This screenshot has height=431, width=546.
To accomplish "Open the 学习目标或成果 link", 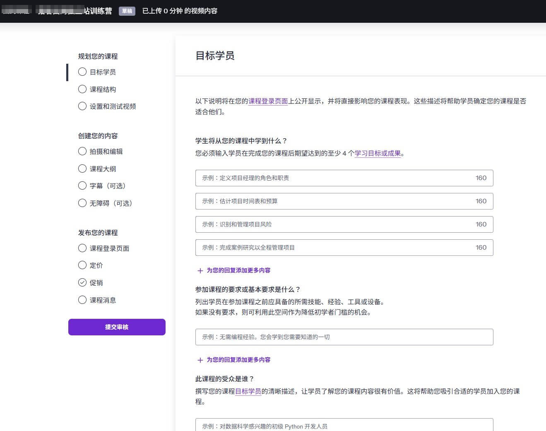I will click(x=378, y=153).
